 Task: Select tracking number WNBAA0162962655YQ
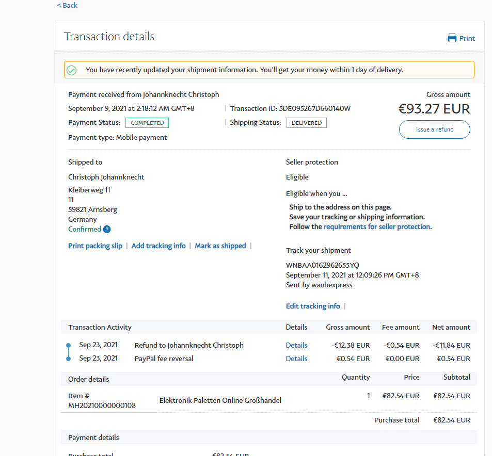coord(322,265)
